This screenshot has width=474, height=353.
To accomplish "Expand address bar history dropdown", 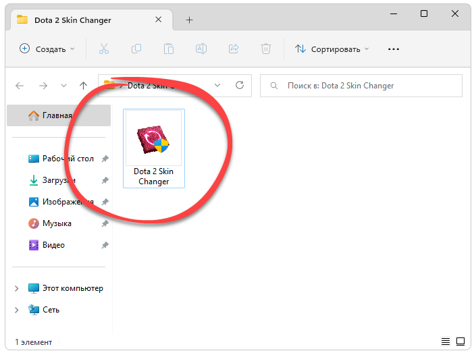I will point(217,86).
